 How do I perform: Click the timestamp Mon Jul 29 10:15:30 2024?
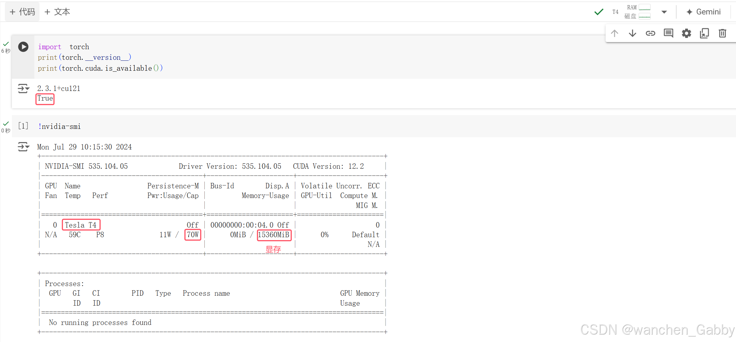pyautogui.click(x=84, y=147)
